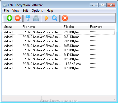Sort by the Password column header
The height and width of the screenshot is (103, 118).
tap(102, 27)
